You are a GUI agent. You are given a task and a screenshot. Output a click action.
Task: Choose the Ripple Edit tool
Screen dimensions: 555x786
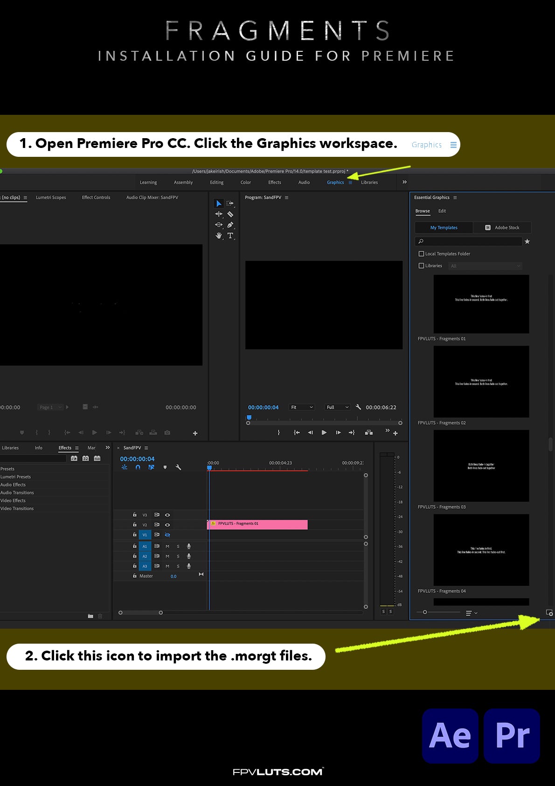(x=218, y=214)
